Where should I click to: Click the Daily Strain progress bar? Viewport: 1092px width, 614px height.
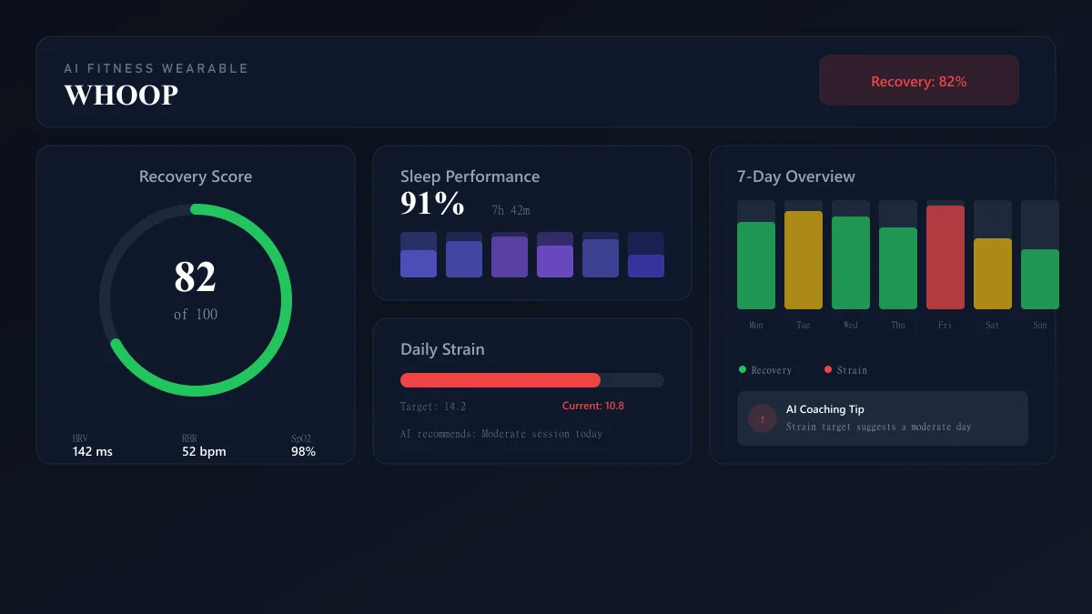coord(532,380)
